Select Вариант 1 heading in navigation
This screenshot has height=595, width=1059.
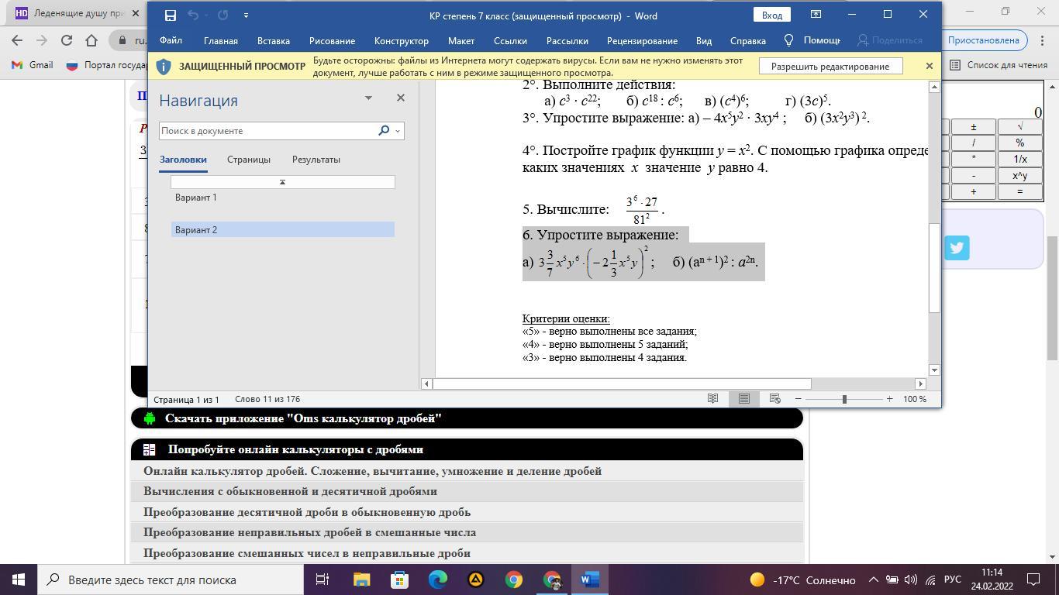click(x=196, y=198)
